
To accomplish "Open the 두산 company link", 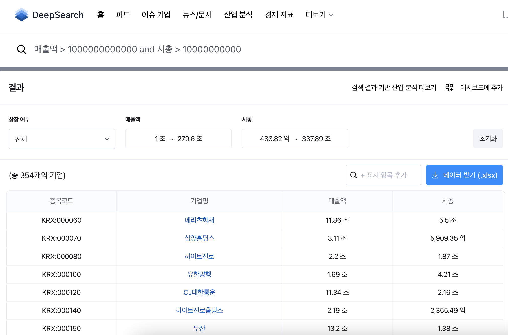I will tap(199, 328).
